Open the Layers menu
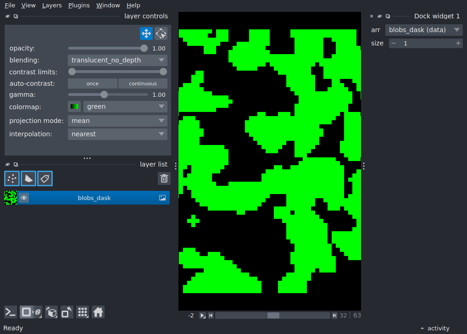The width and height of the screenshot is (467, 334). pos(52,6)
